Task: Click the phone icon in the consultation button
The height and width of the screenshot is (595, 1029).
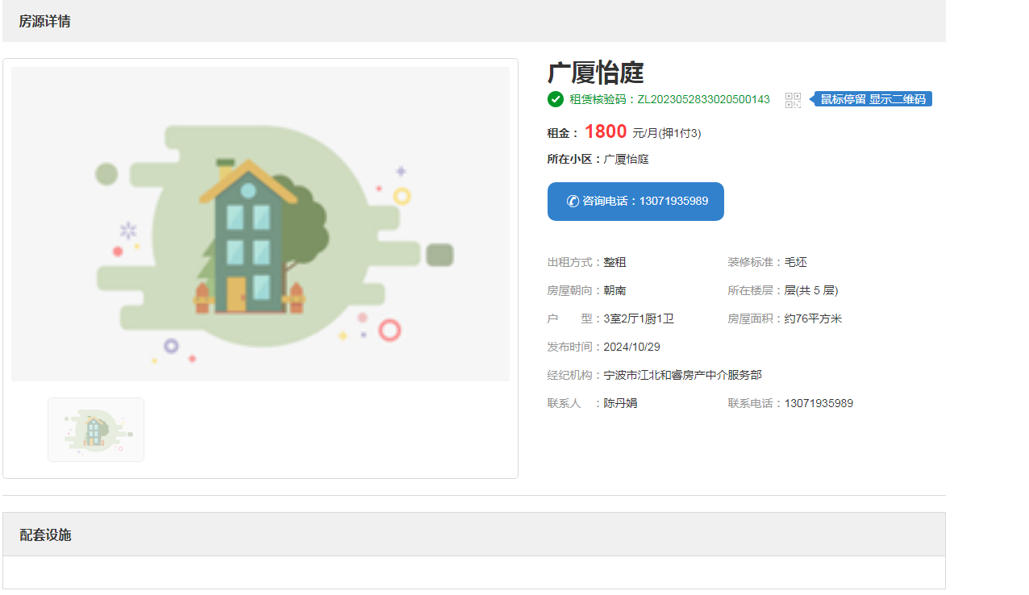Action: tap(573, 201)
